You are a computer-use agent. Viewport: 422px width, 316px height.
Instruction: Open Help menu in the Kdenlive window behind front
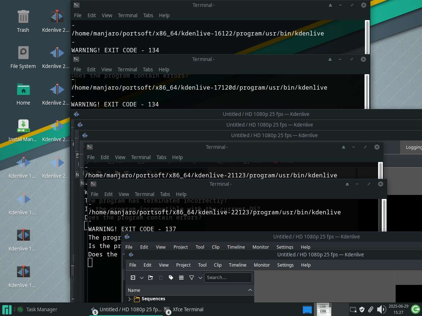point(306,247)
